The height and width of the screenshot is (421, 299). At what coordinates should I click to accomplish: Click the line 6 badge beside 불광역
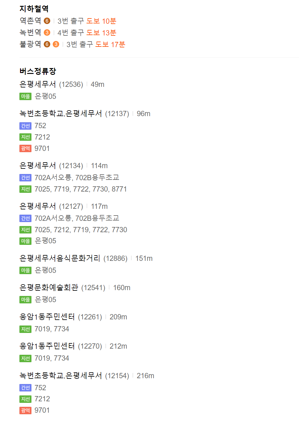(x=47, y=44)
